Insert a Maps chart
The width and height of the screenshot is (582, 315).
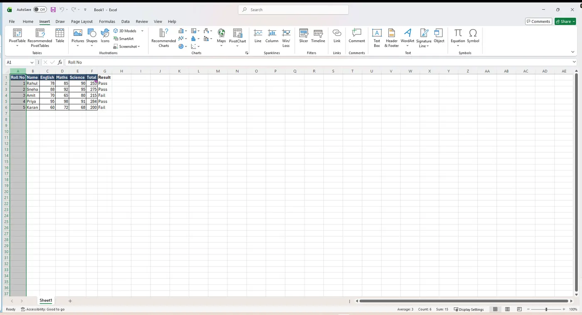[222, 37]
